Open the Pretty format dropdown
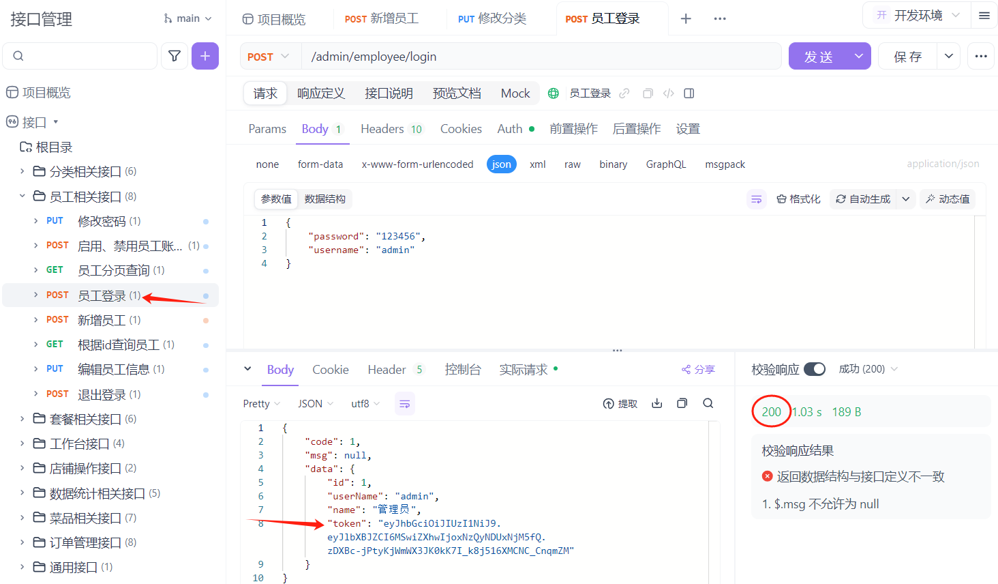 pyautogui.click(x=262, y=404)
